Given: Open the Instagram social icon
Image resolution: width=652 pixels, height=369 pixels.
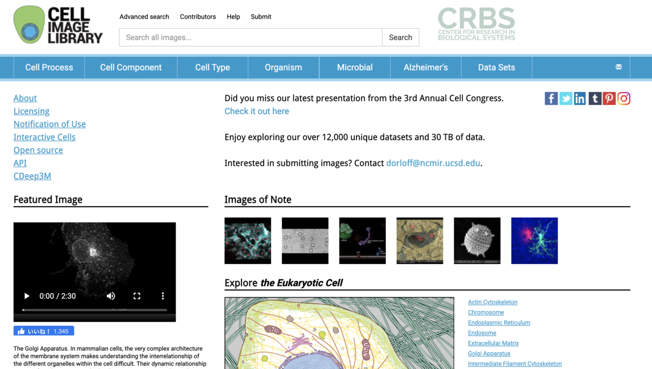Looking at the screenshot, I should coord(624,98).
